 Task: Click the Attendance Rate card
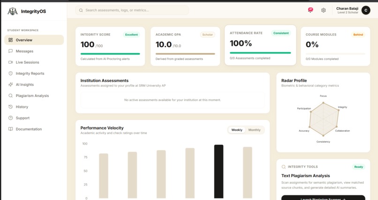click(x=260, y=45)
